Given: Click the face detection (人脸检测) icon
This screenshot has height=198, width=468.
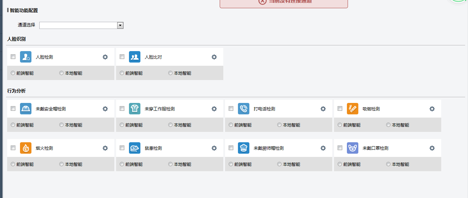Looking at the screenshot, I should (26, 57).
